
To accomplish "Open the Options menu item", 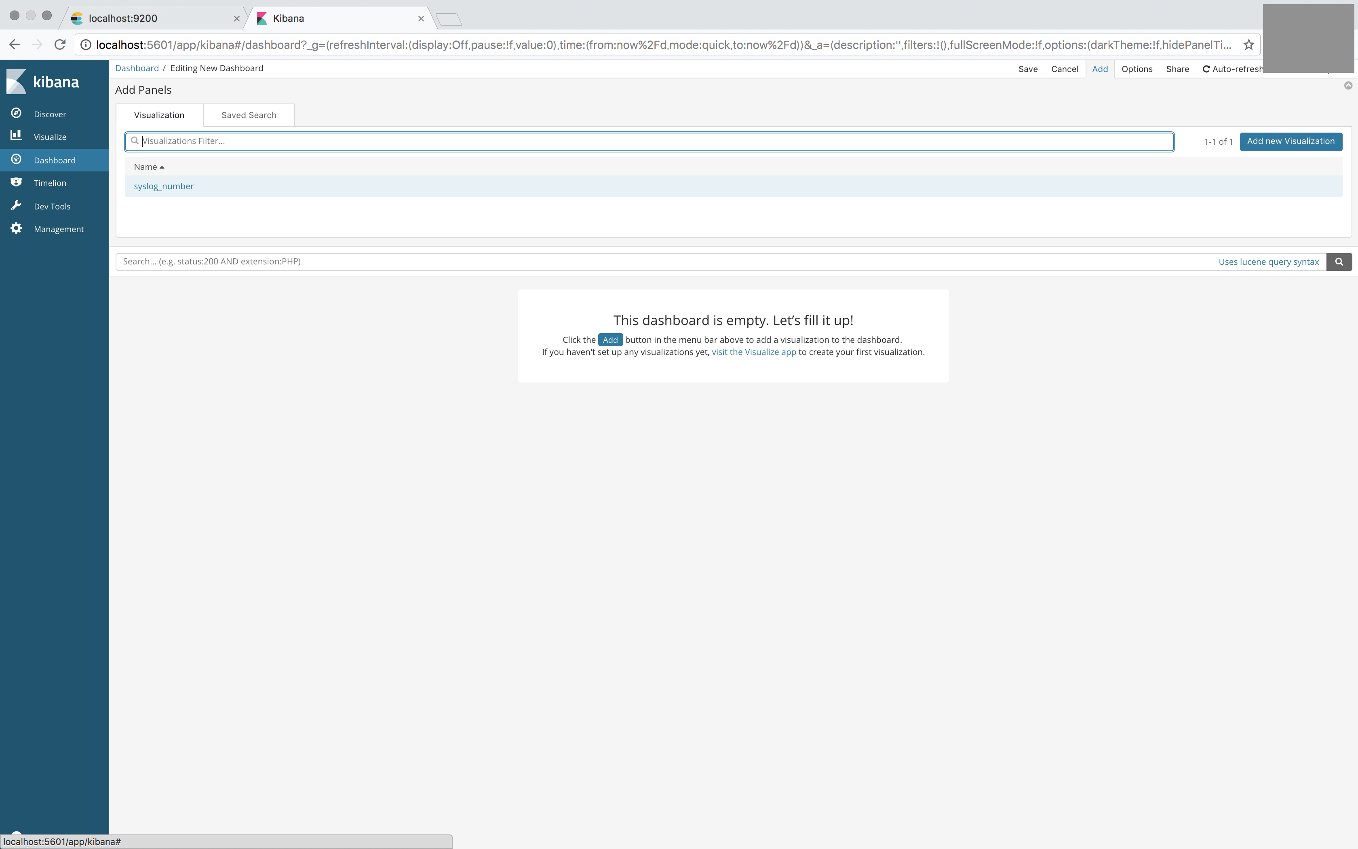I will coord(1137,69).
